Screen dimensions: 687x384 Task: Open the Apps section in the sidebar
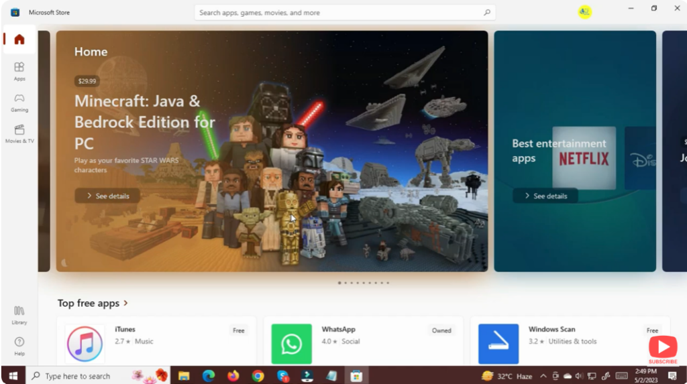tap(19, 71)
